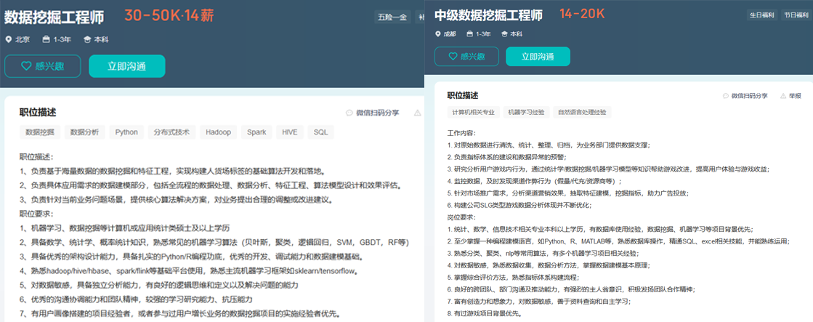Click job title 数据挖掘工程师
The image size is (813, 322).
(x=54, y=17)
